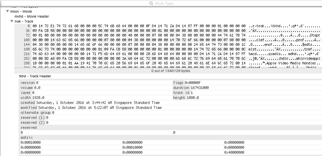Click hex row at offset 0

pos(167,26)
